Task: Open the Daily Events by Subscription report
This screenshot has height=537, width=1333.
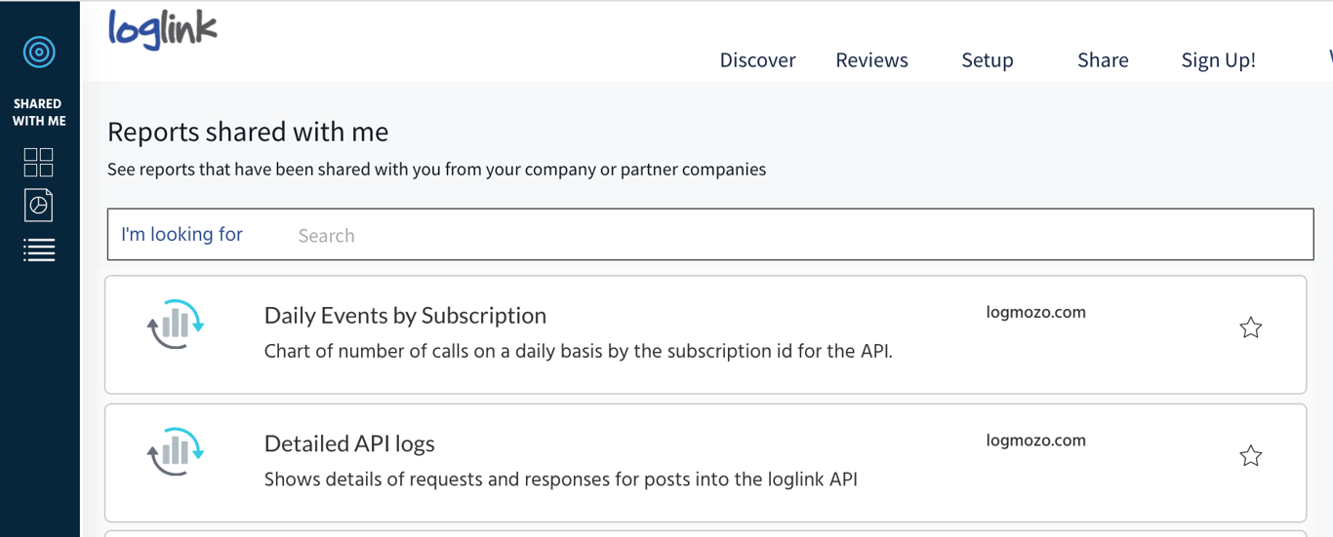Action: pos(405,316)
